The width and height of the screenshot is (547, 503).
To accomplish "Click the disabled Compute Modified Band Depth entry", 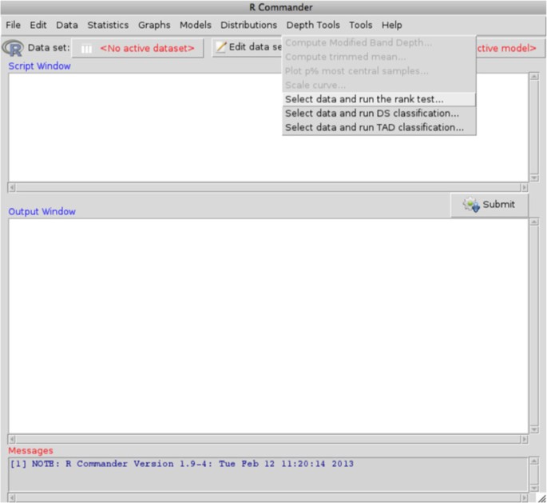I will tap(379, 42).
